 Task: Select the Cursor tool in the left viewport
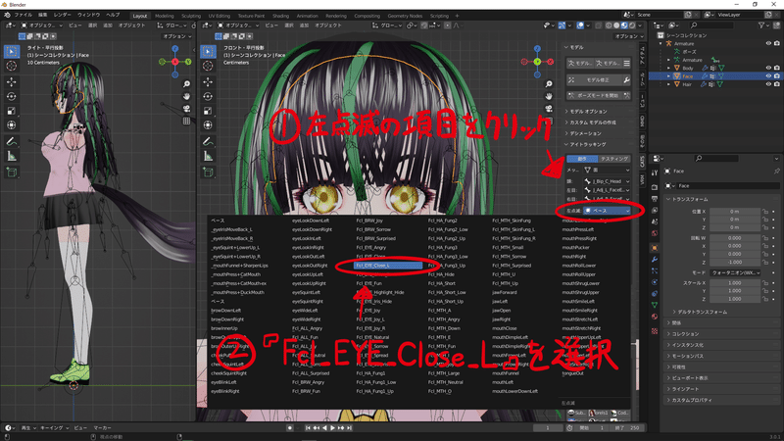[x=12, y=66]
